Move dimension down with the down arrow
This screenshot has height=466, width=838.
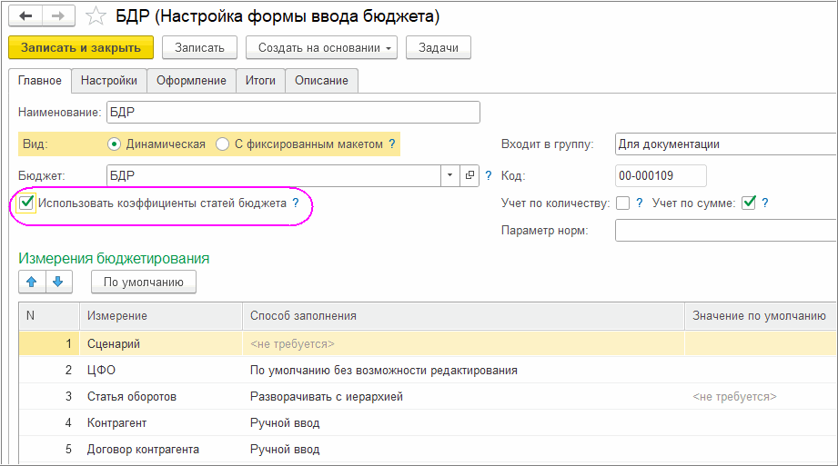coord(59,283)
